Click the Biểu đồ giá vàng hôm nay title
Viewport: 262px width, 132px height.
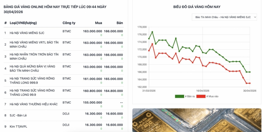pyautogui.click(x=196, y=7)
